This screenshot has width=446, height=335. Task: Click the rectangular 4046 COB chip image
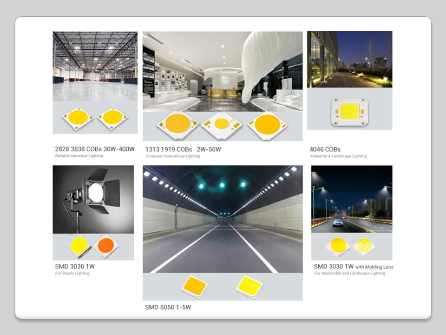click(349, 111)
